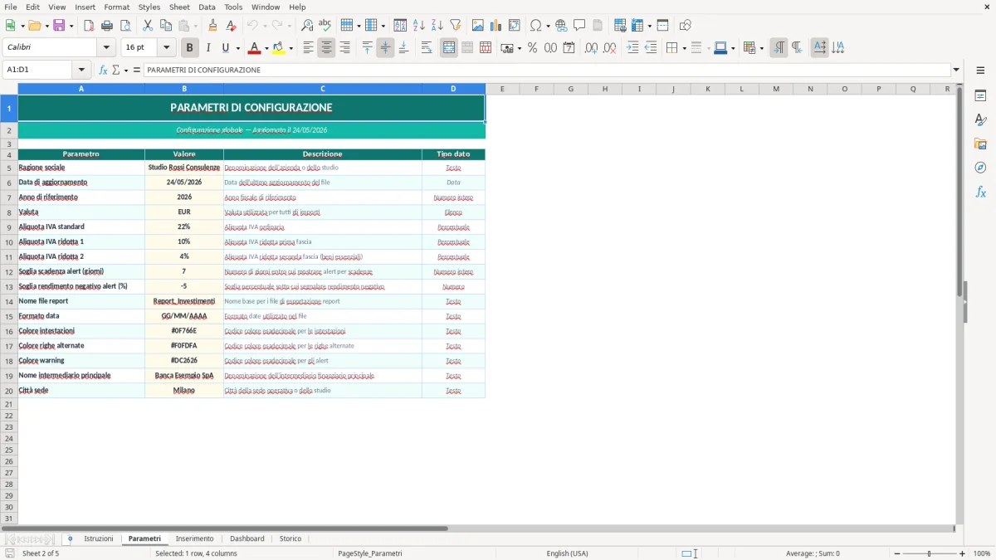Select column C header
996x560 pixels.
click(x=322, y=89)
